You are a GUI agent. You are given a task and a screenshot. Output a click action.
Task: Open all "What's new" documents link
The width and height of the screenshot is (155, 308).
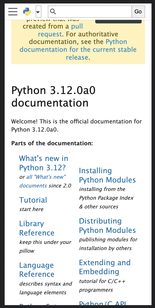click(x=43, y=181)
